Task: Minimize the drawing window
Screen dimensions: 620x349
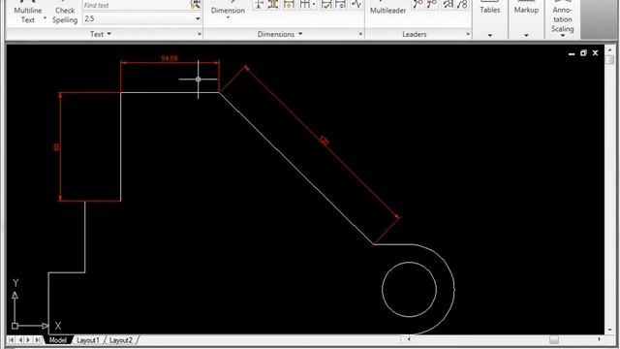Action: 572,53
